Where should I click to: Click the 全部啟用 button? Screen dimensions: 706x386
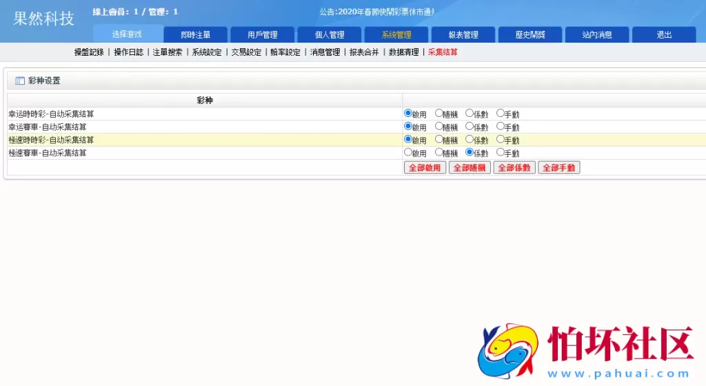pos(425,168)
